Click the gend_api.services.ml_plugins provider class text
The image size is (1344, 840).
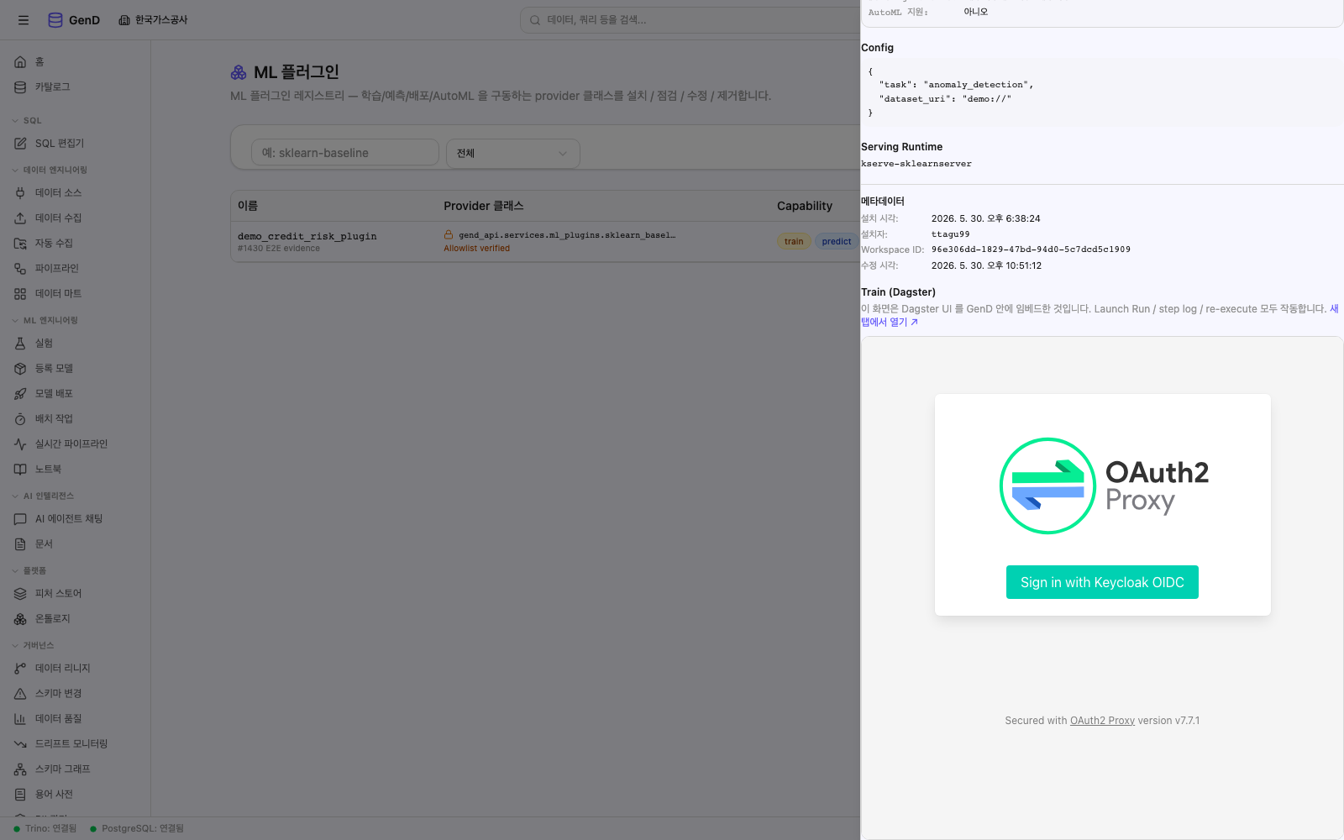click(567, 235)
